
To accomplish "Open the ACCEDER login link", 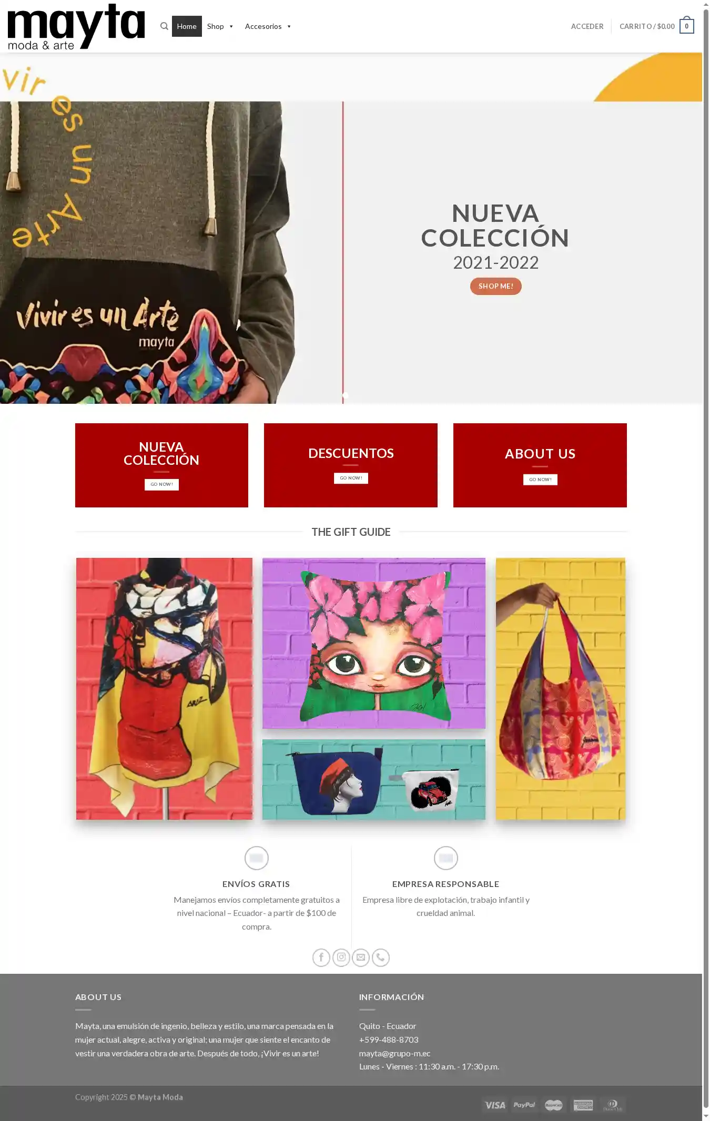I will [x=587, y=26].
